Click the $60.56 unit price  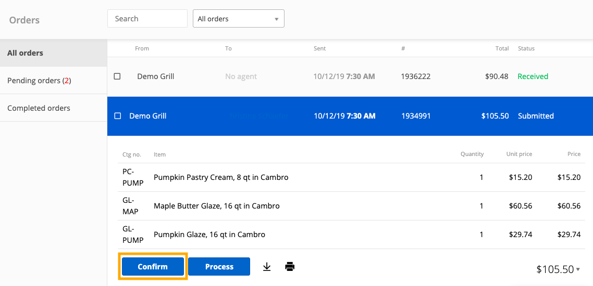pyautogui.click(x=521, y=206)
